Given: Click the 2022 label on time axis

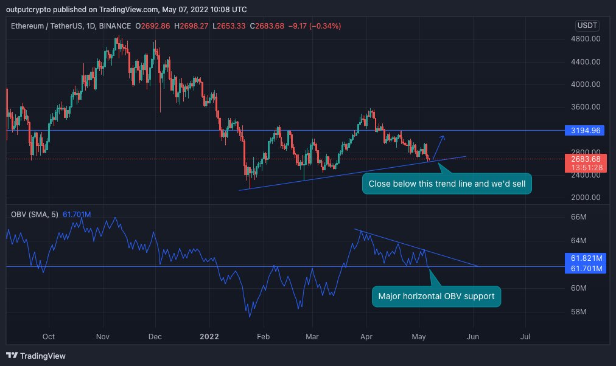Looking at the screenshot, I should coord(209,336).
